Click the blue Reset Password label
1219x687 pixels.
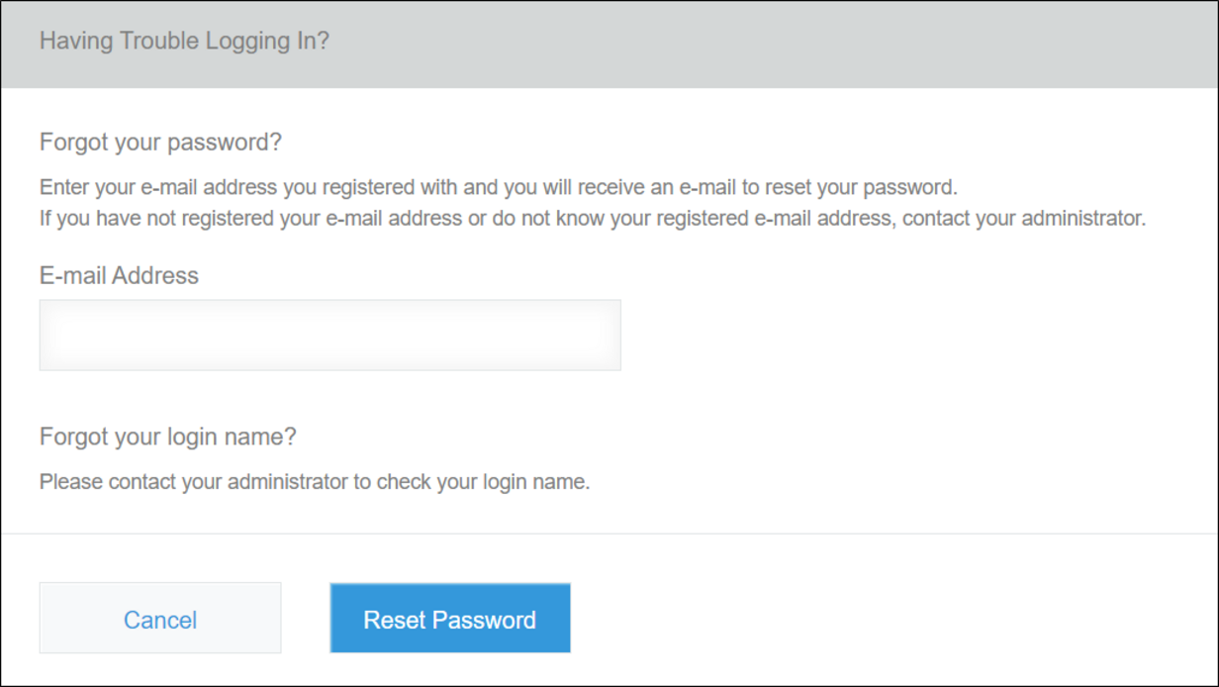click(x=450, y=618)
